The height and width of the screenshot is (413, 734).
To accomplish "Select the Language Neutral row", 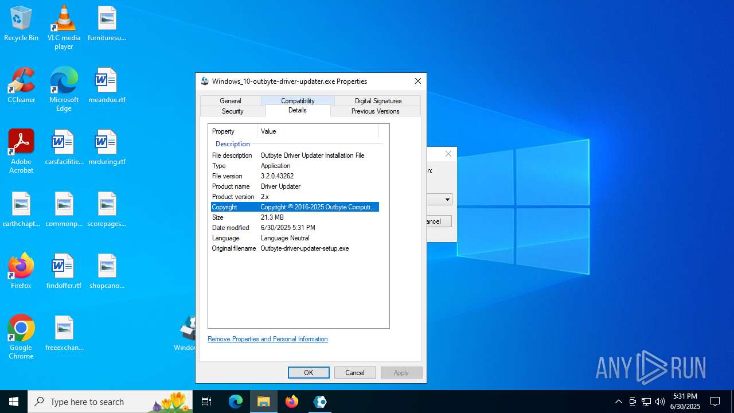I will click(x=295, y=238).
